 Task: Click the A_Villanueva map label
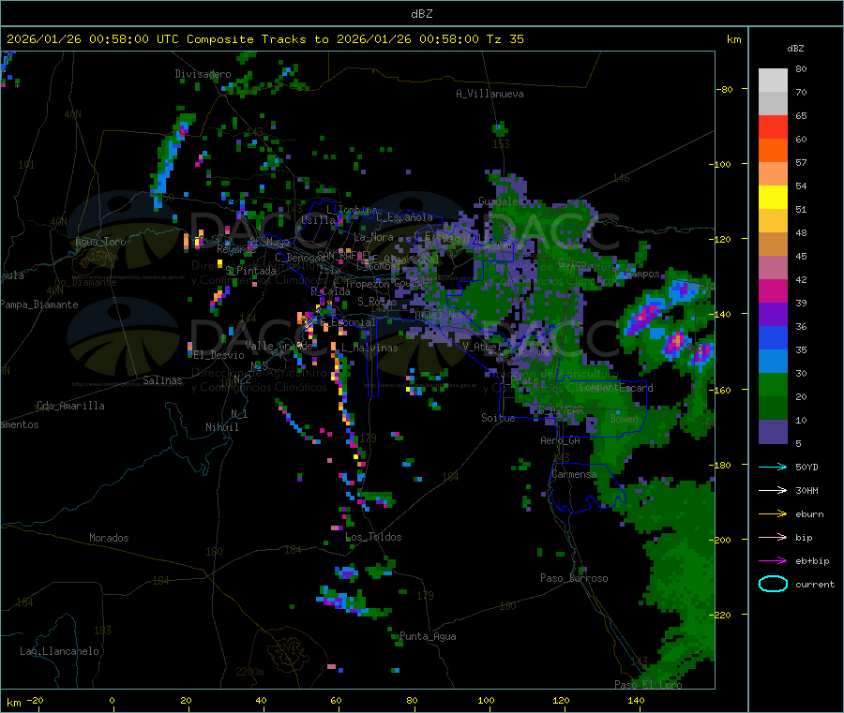(x=490, y=94)
